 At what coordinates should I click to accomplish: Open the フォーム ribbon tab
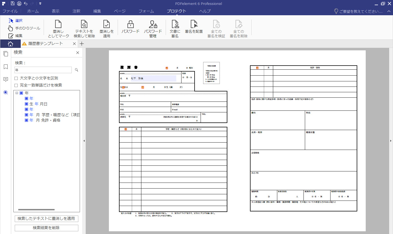146,11
